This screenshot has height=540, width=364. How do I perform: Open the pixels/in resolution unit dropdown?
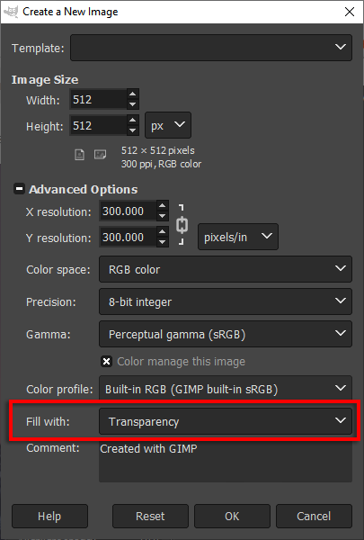click(238, 237)
